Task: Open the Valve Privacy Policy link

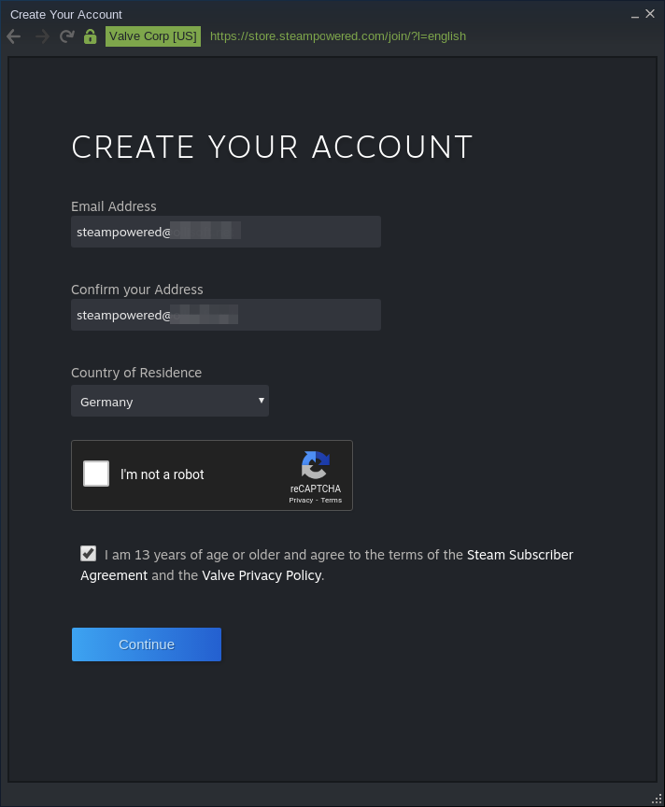Action: (262, 575)
